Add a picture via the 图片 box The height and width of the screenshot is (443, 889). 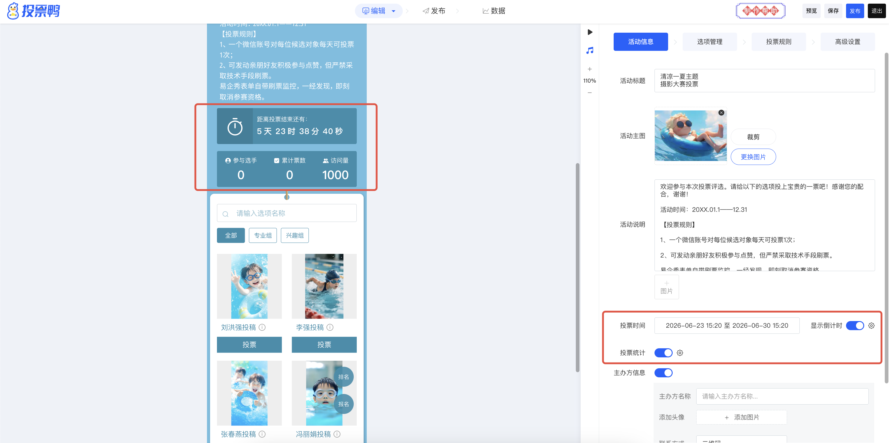coord(666,287)
